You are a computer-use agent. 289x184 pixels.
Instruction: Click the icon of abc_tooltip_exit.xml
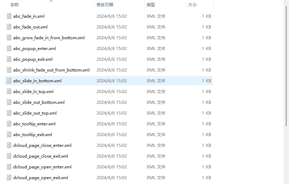pyautogui.click(x=9, y=135)
